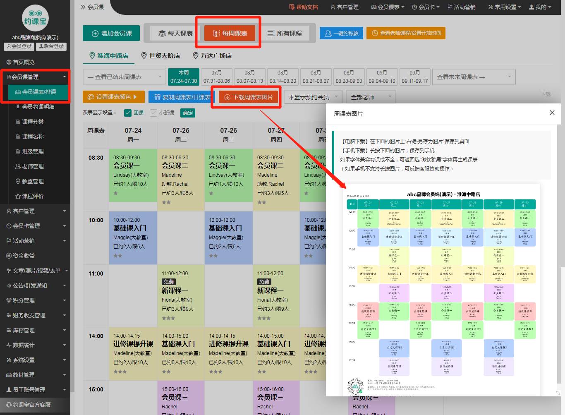This screenshot has height=415, width=565.
Task: Open the 查看未来周课表 dropdown
Action: point(474,77)
